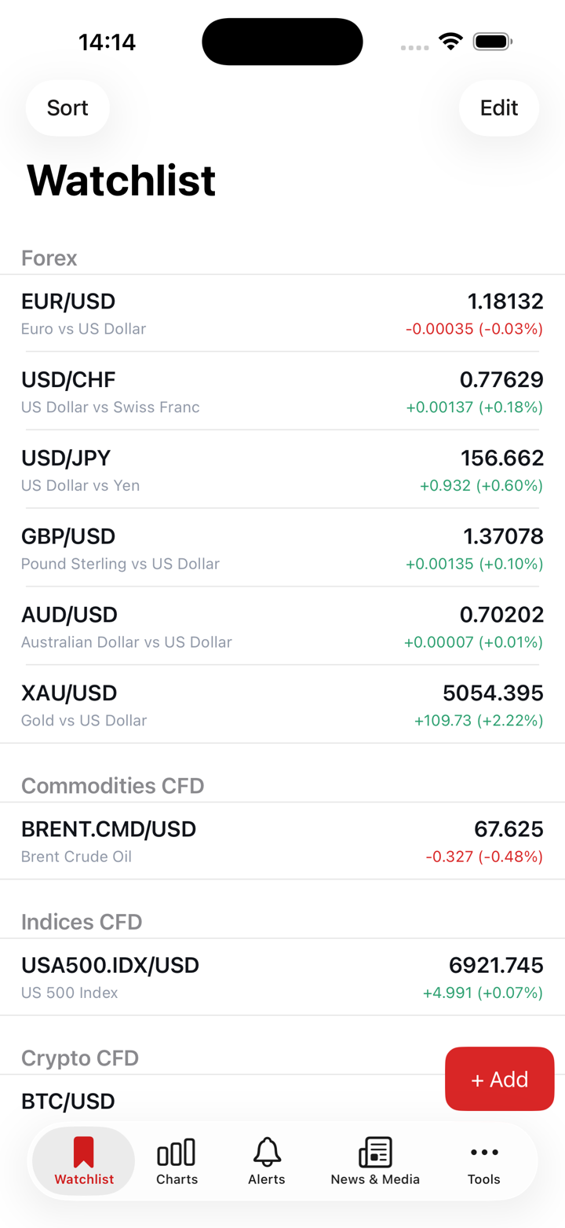Open the AUD/USD row
Screen dimensions: 565x1228
tap(282, 627)
